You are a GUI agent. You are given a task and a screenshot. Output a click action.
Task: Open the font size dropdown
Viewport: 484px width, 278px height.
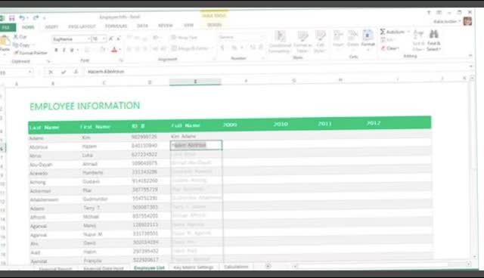104,39
